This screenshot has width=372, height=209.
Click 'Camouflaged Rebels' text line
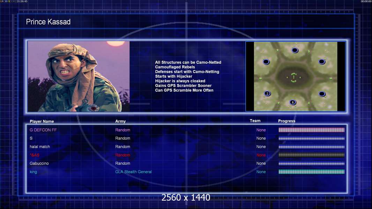pyautogui.click(x=175, y=67)
